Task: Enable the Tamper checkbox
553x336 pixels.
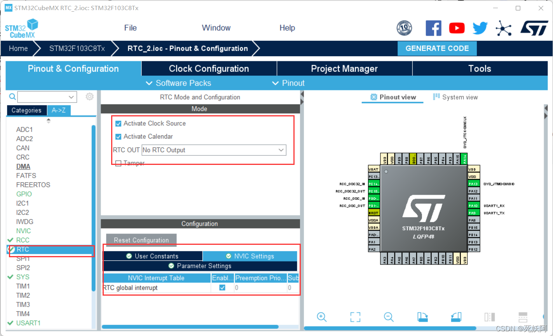Action: click(119, 163)
